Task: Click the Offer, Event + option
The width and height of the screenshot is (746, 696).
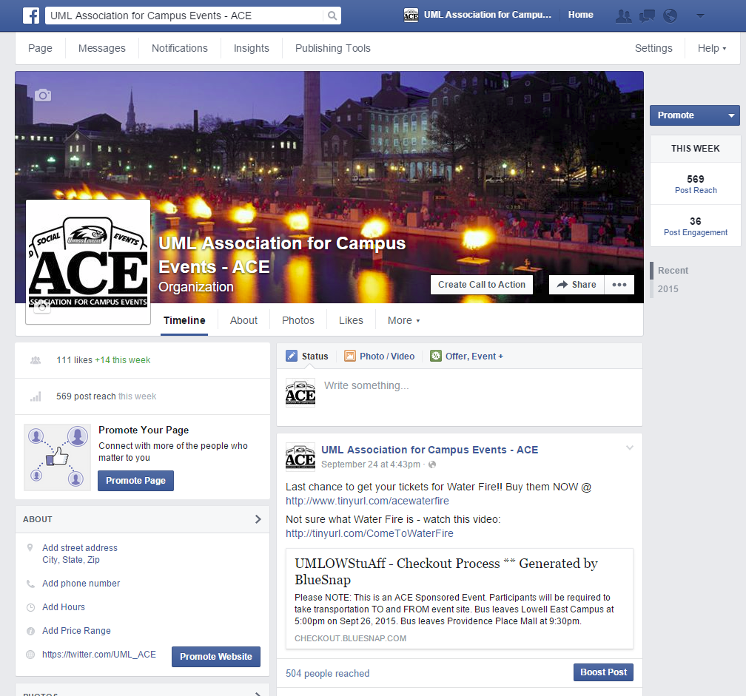Action: pyautogui.click(x=466, y=356)
